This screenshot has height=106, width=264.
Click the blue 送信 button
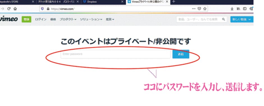pyautogui.click(x=181, y=54)
